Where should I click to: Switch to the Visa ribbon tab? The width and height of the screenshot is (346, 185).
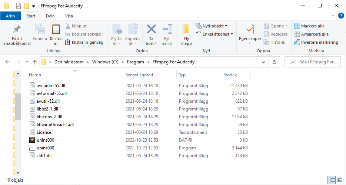69,16
